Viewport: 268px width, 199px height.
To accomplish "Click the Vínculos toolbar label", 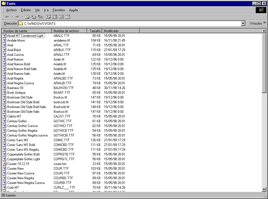I will (x=256, y=23).
